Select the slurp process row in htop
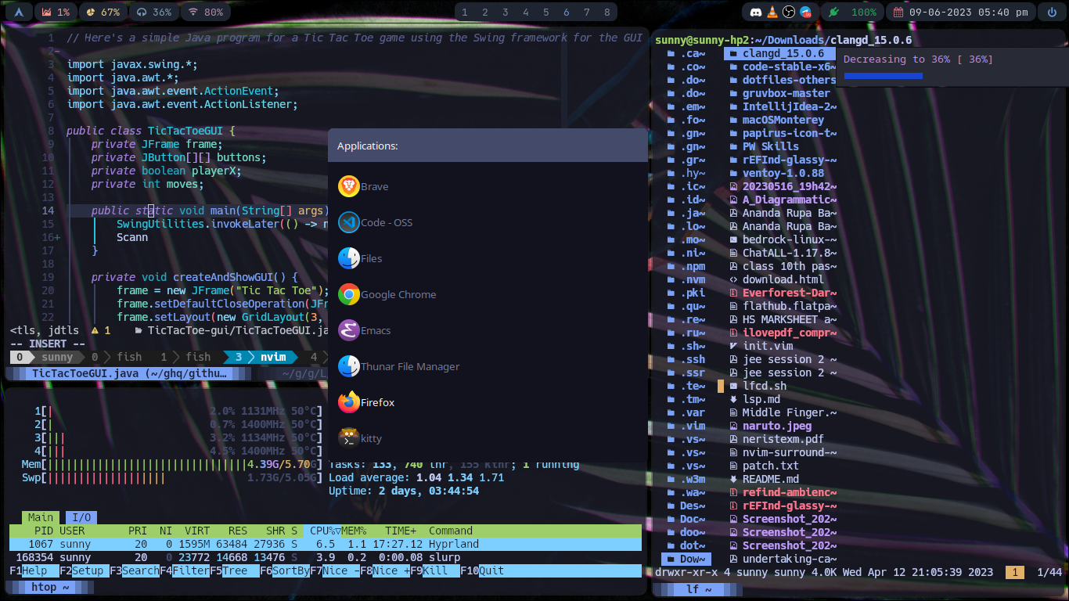 [326, 557]
